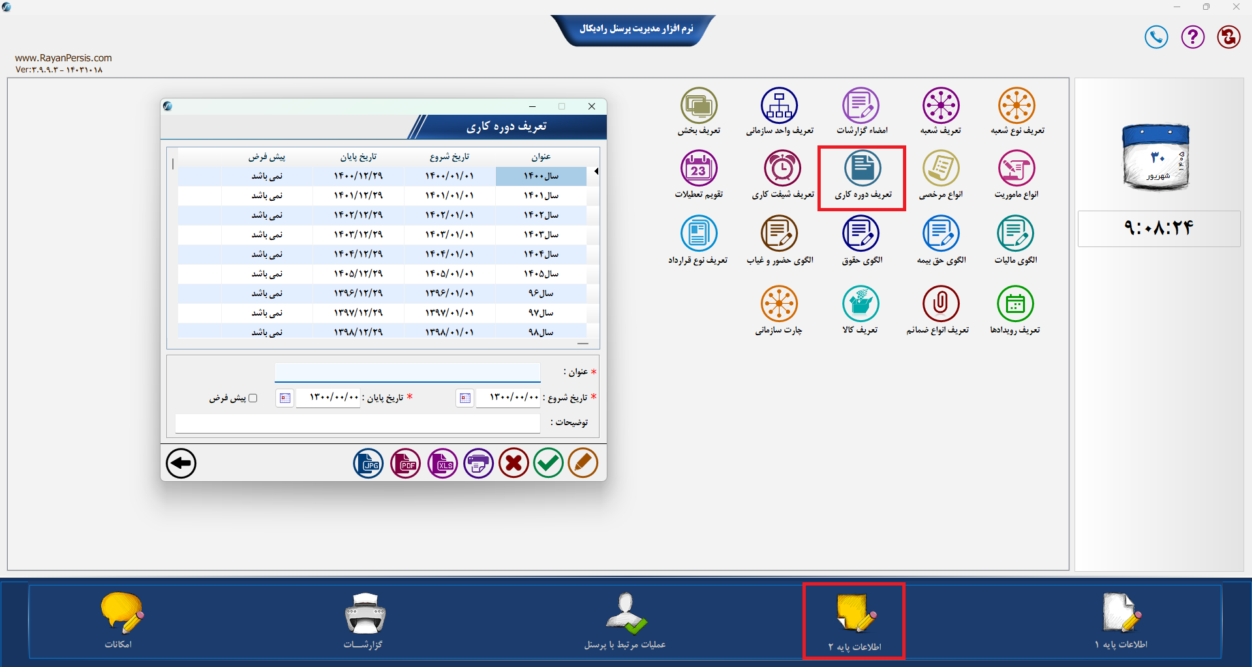Click the green checkmark save button
1252x667 pixels.
click(549, 464)
